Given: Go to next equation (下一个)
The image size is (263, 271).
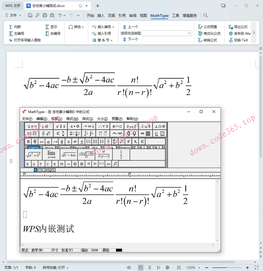Looking at the screenshot, I should pyautogui.click(x=131, y=39).
